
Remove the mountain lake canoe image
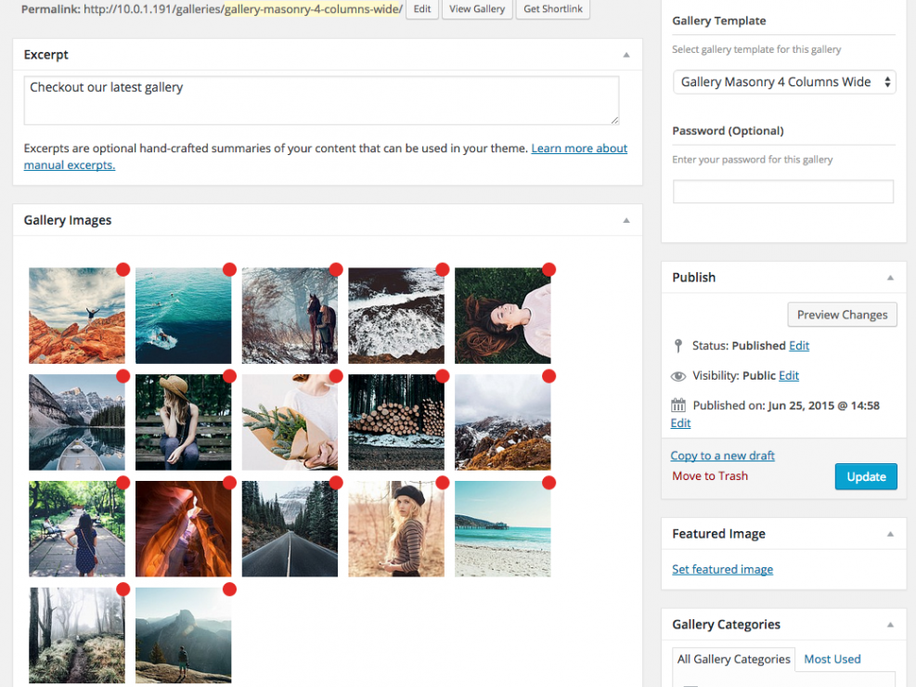tap(123, 376)
